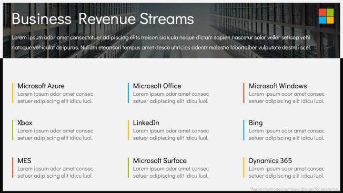Select the Microsoft Windows heading
The width and height of the screenshot is (343, 193).
[278, 86]
